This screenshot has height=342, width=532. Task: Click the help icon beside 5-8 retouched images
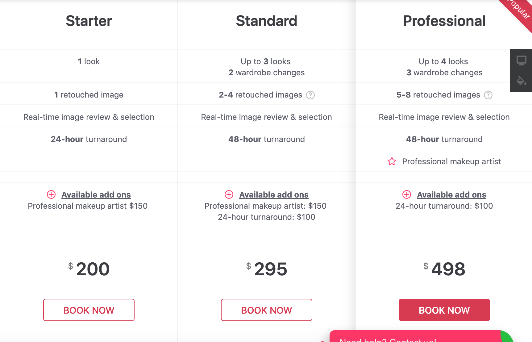coord(488,95)
